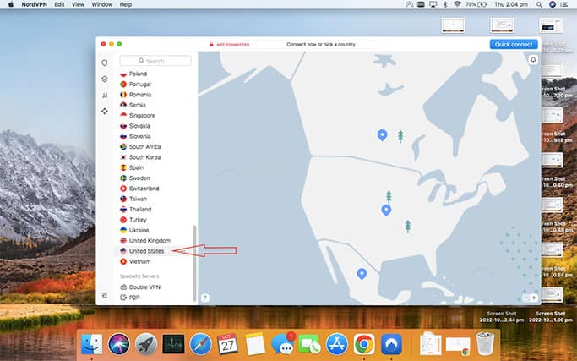Open Activity Monitor in the Dock
The width and height of the screenshot is (577, 361).
coord(173,344)
